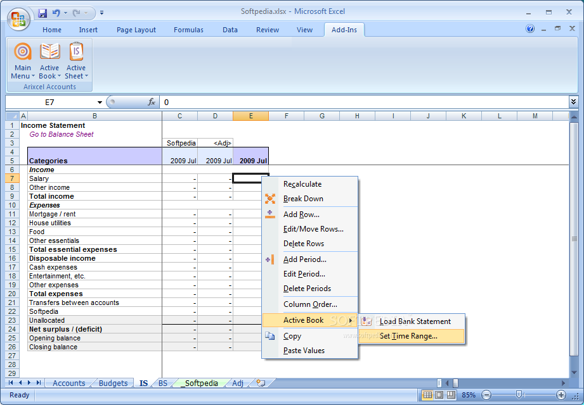
Task: Open the Customize Quick Access Toolbar dropdown
Action: (x=101, y=13)
